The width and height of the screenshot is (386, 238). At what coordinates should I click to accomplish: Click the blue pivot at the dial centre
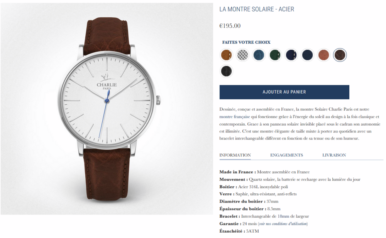click(107, 100)
